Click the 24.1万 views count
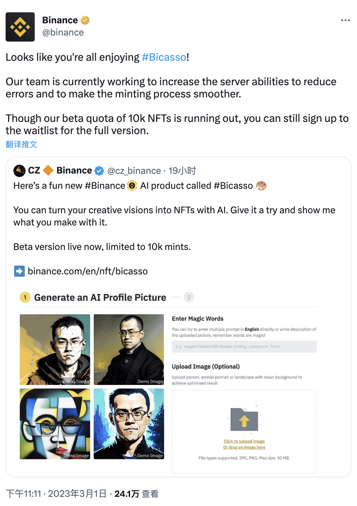This screenshot has height=506, width=357. pyautogui.click(x=127, y=493)
